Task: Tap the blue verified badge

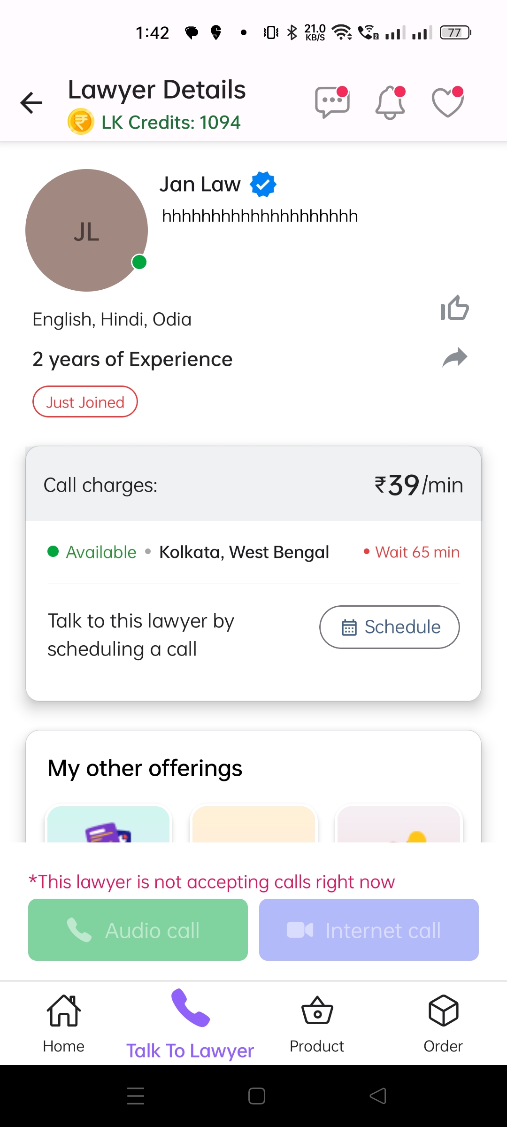Action: coord(263,184)
